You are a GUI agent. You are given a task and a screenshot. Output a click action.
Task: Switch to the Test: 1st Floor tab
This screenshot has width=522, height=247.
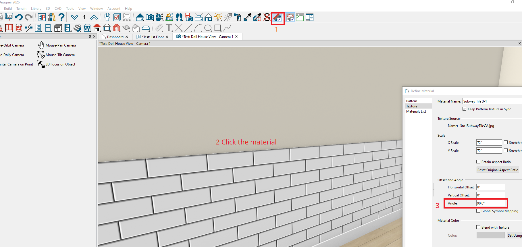[153, 37]
